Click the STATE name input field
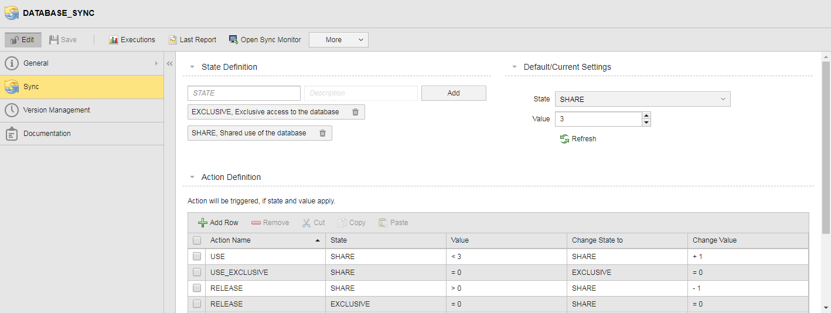Screen dimensions: 831x313 (244, 93)
